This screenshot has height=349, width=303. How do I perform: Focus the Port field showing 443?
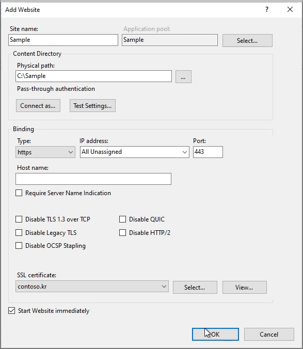coord(208,152)
